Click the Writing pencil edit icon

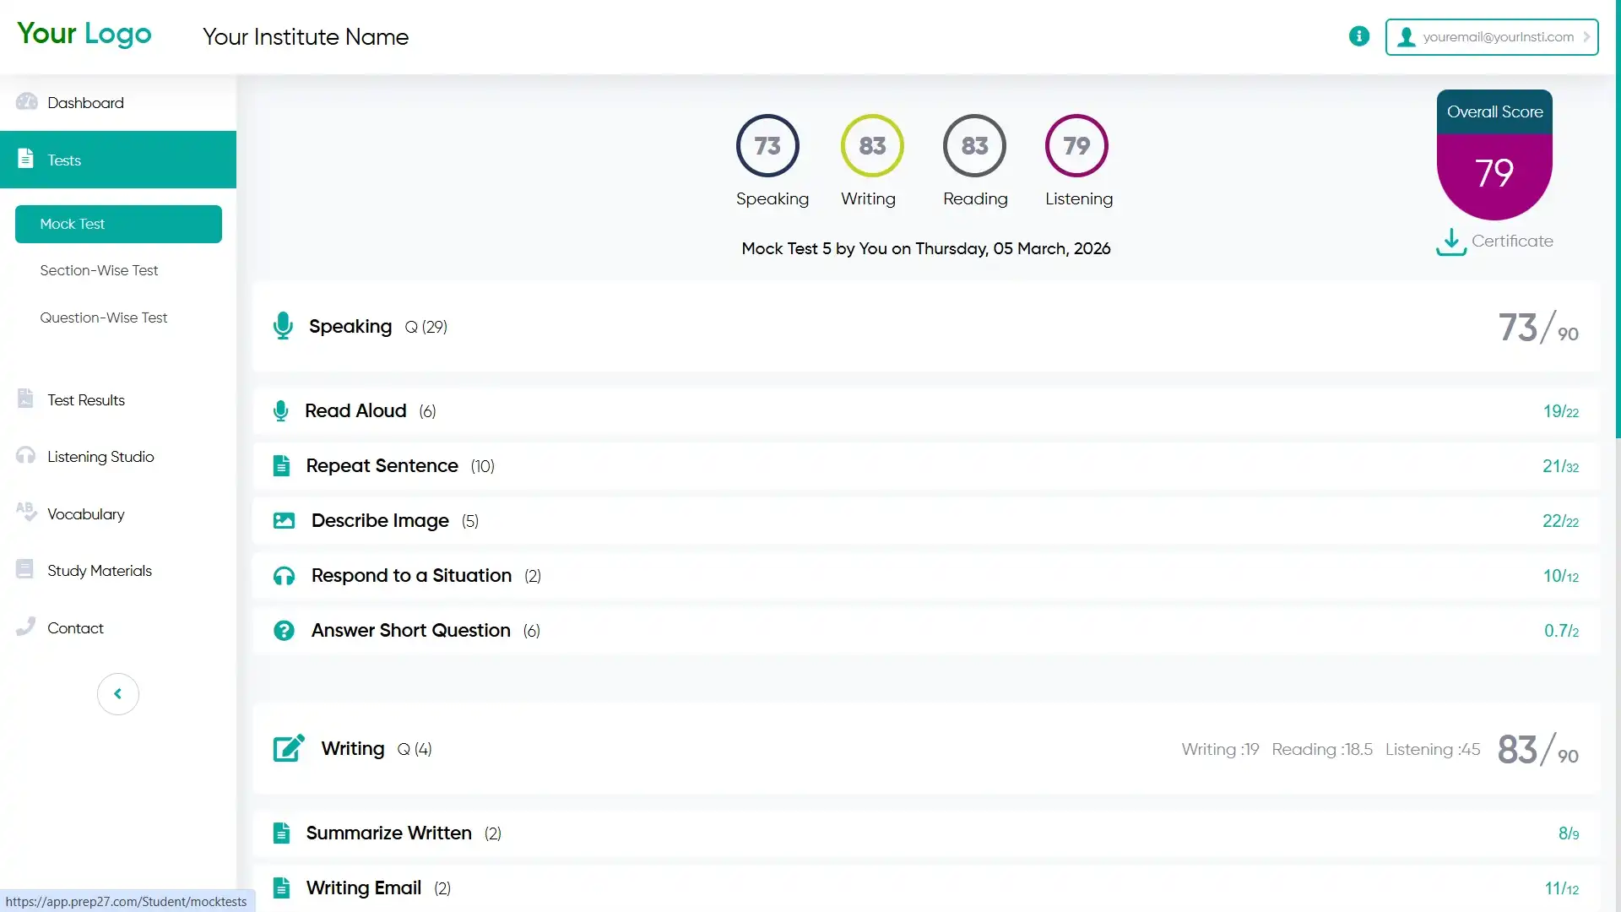(x=289, y=748)
